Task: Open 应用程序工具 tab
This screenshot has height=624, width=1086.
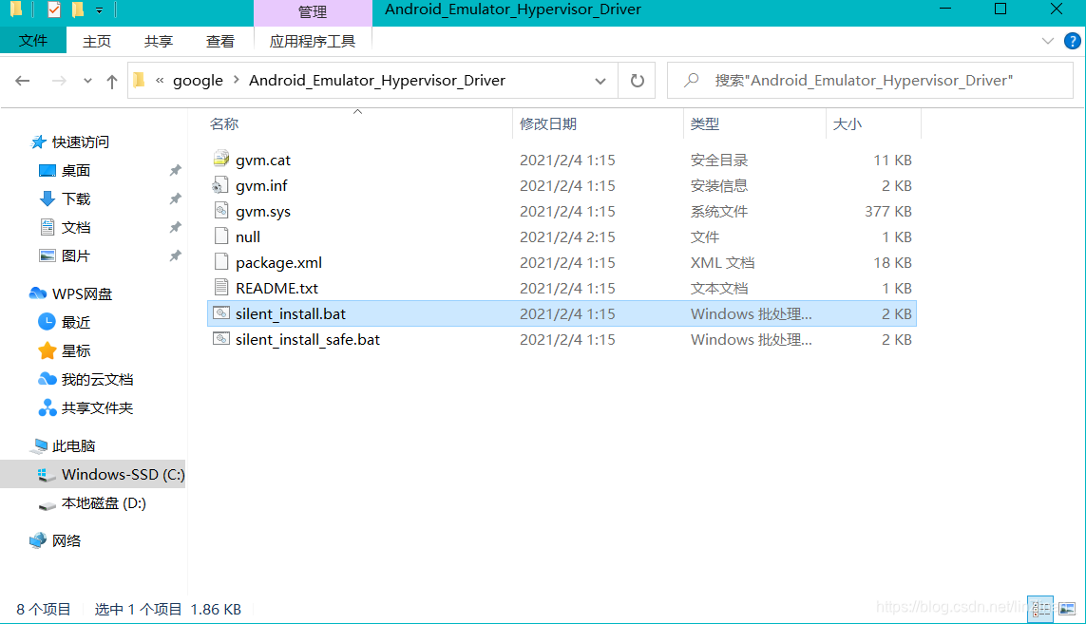Action: (x=313, y=42)
